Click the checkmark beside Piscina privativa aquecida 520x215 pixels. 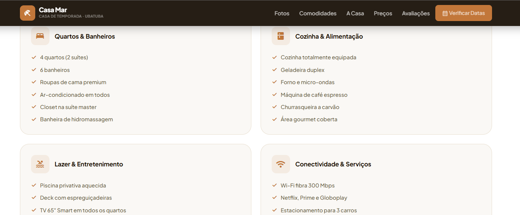coord(34,186)
